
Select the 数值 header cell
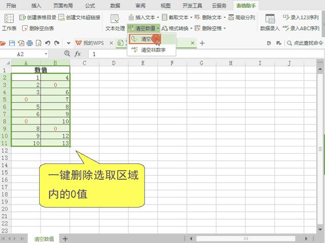click(41, 70)
